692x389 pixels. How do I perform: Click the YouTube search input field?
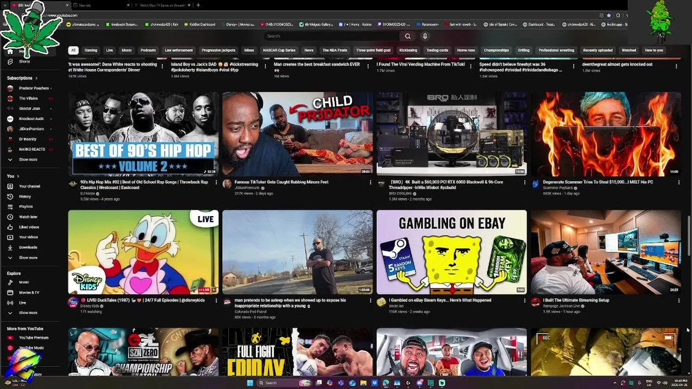click(x=332, y=36)
